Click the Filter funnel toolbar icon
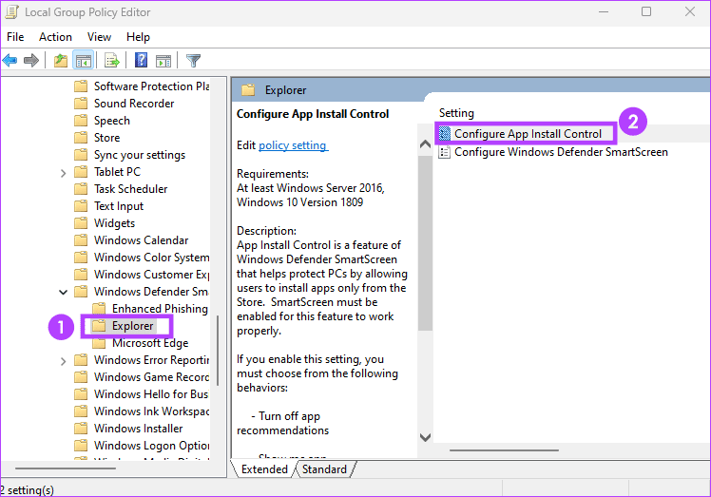The image size is (711, 497). tap(193, 61)
